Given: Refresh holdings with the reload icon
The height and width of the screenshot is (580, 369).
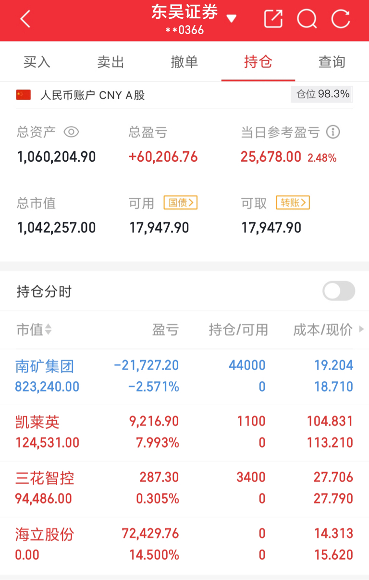Looking at the screenshot, I should pos(341,19).
